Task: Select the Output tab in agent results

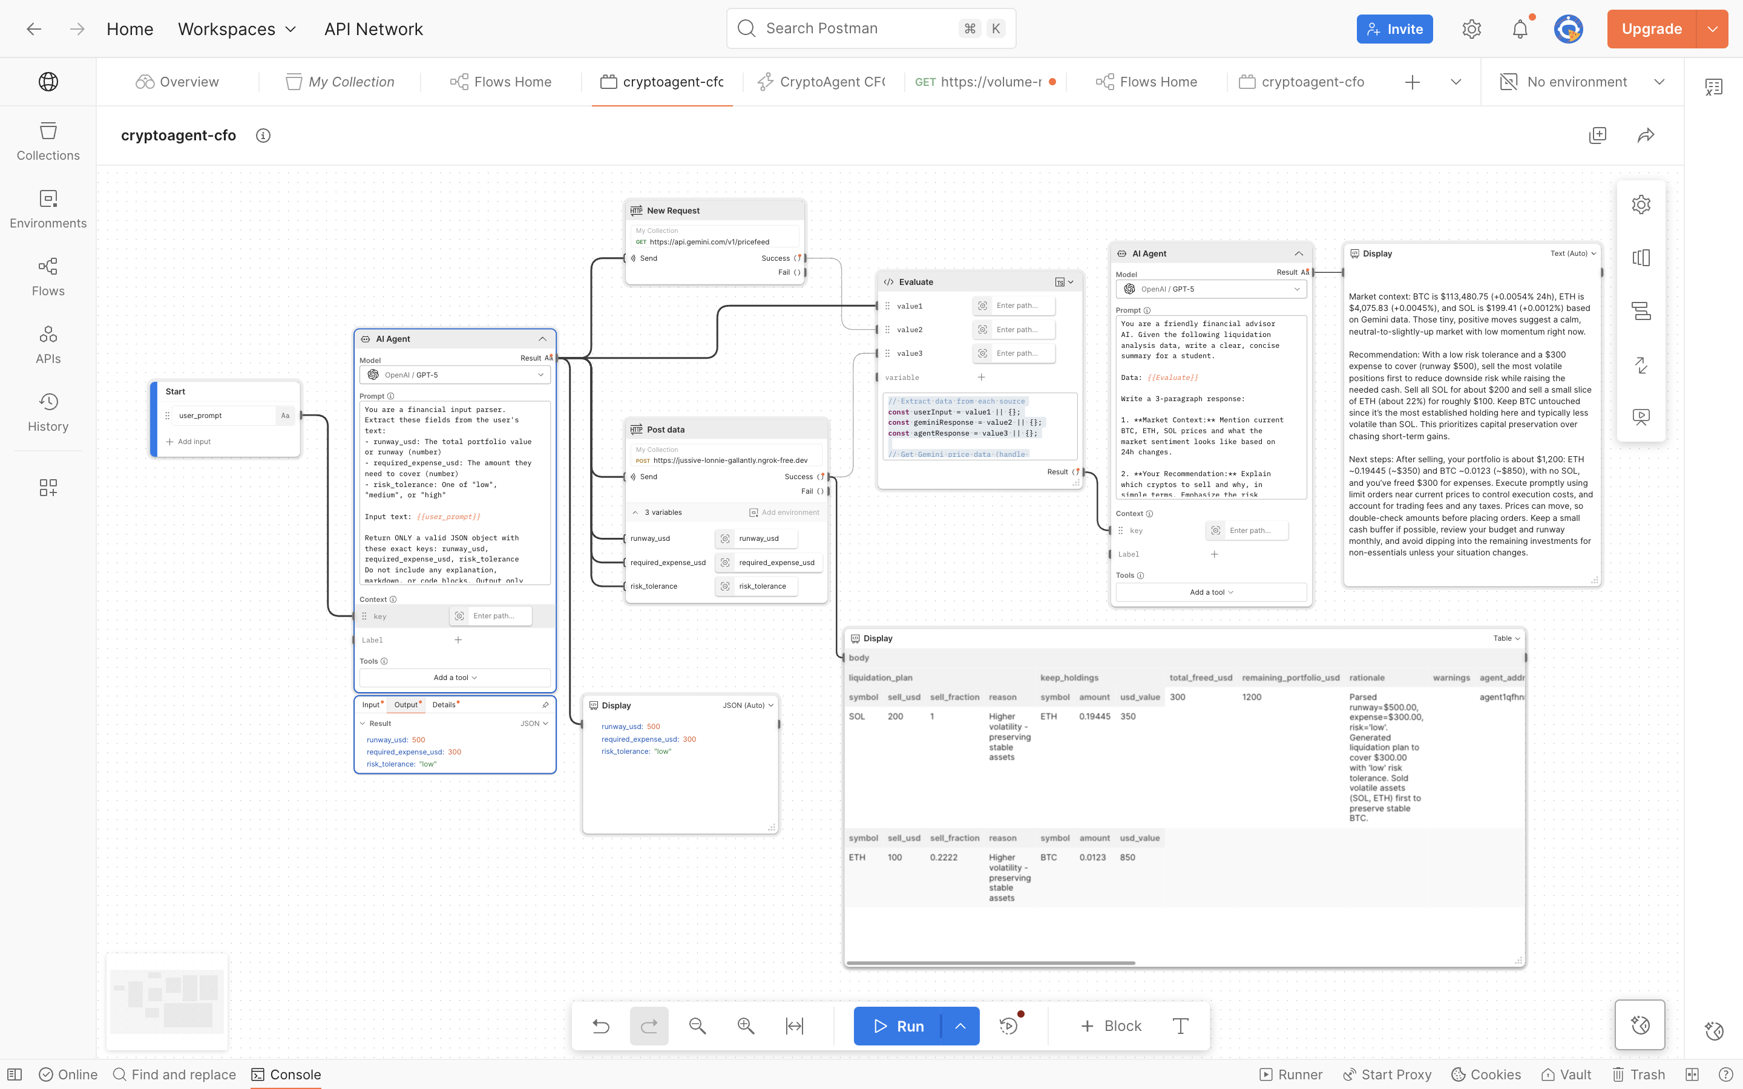Action: tap(407, 704)
